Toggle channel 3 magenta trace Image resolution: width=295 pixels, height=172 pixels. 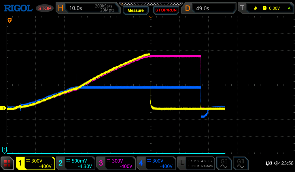116,163
